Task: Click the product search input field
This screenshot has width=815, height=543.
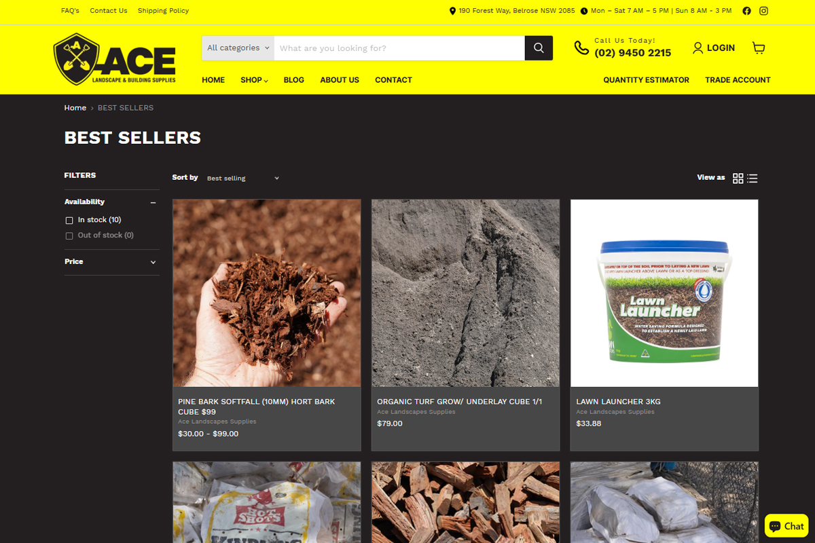Action: [x=399, y=48]
